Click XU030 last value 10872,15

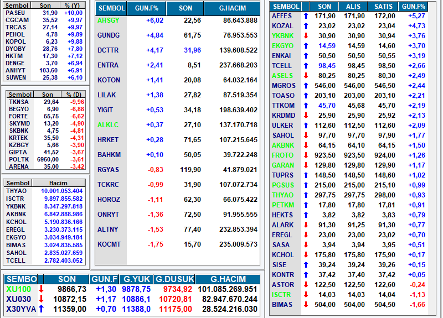[x=70, y=299]
